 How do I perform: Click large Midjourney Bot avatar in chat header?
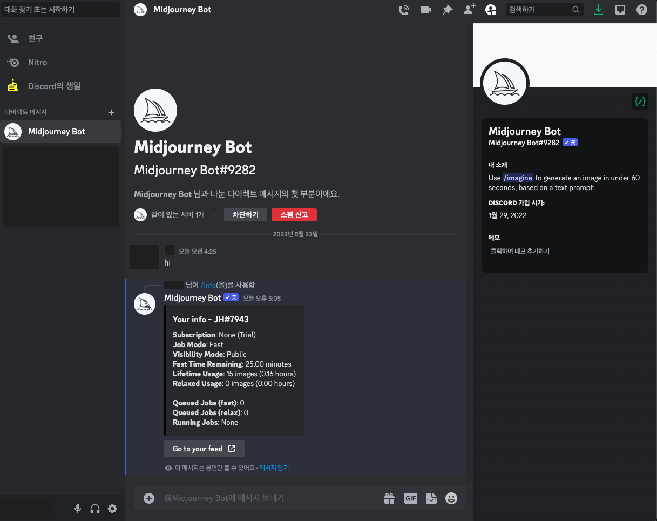click(x=155, y=110)
